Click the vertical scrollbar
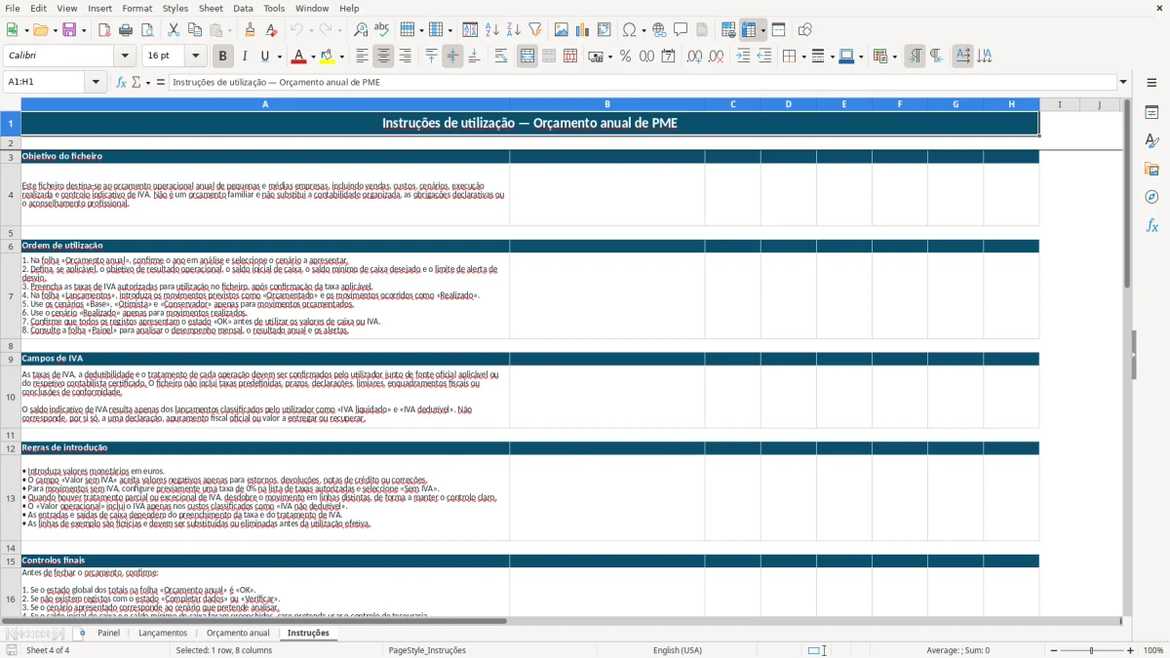 coord(1127,356)
